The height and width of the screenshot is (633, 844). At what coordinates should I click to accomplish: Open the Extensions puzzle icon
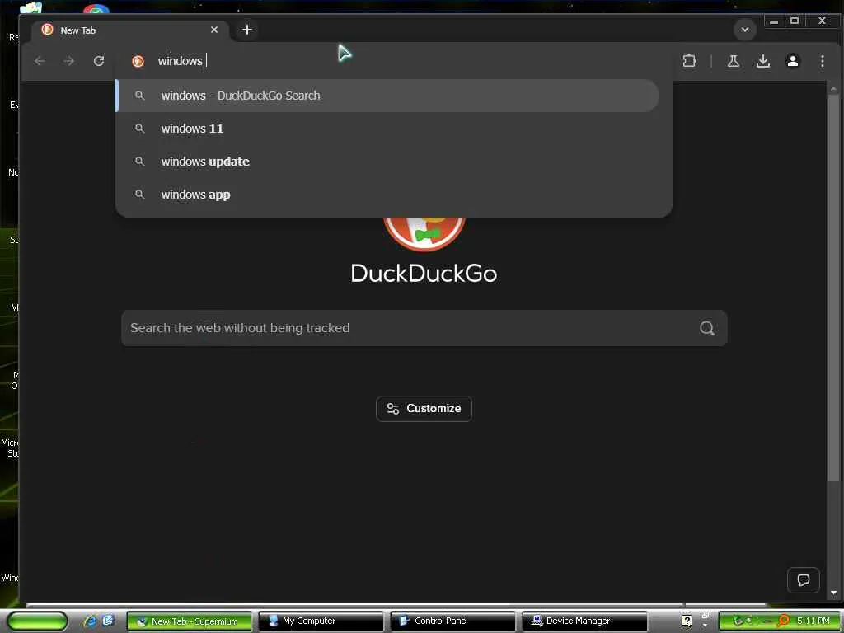689,61
